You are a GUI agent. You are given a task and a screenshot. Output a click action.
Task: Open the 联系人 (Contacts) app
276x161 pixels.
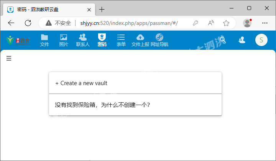point(83,40)
